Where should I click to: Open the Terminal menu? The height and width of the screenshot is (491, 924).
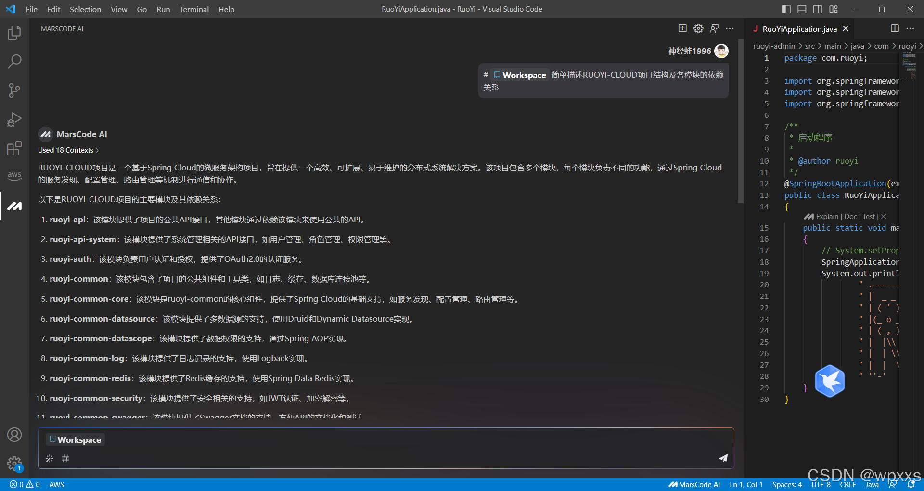coord(194,9)
